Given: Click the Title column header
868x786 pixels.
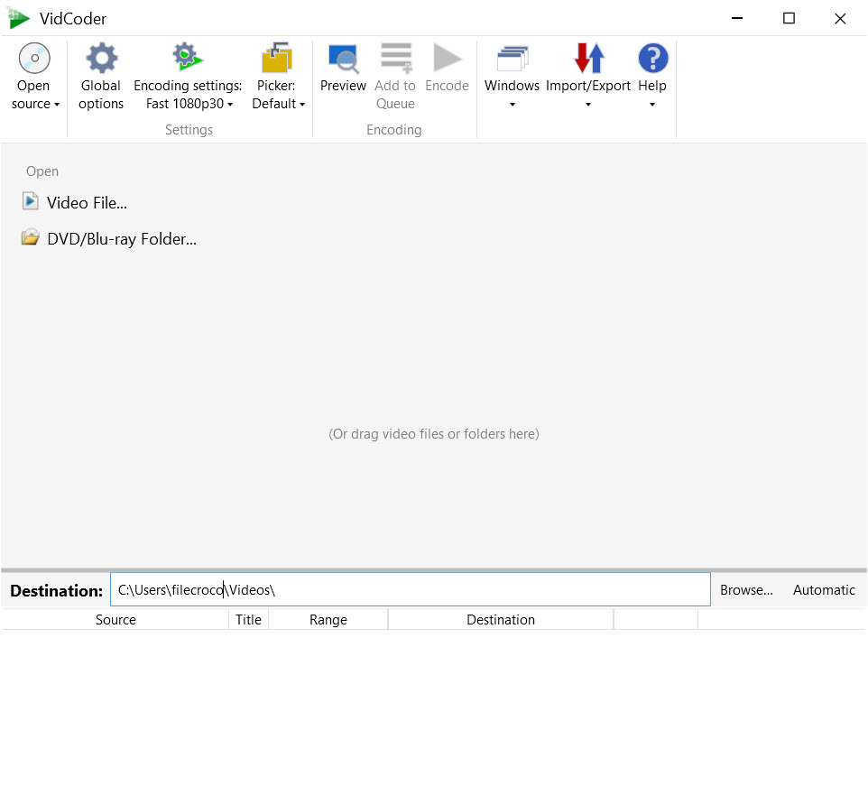Looking at the screenshot, I should (248, 620).
